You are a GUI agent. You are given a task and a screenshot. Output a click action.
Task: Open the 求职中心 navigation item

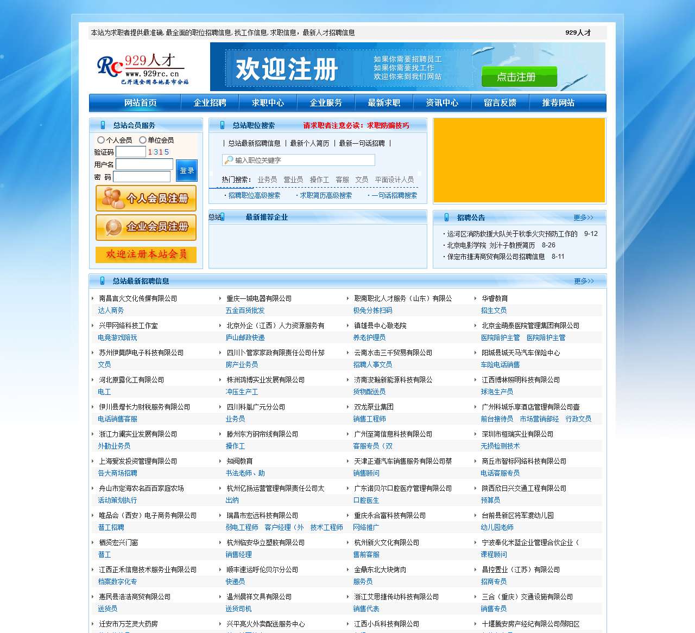click(268, 103)
